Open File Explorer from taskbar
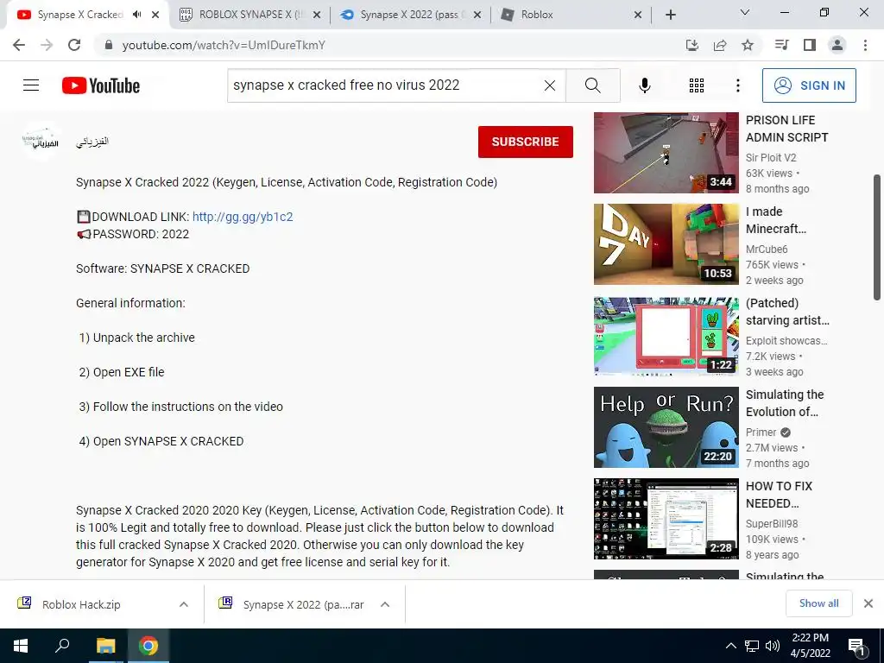Viewport: 884px width, 663px height. pos(105,646)
